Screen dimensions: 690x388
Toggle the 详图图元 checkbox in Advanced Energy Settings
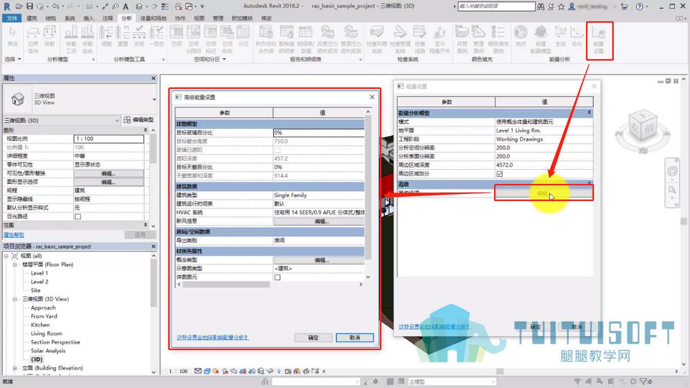pyautogui.click(x=277, y=277)
